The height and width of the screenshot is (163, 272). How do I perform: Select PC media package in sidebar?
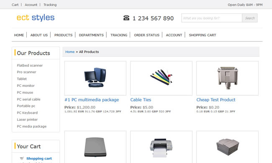[x=31, y=127]
